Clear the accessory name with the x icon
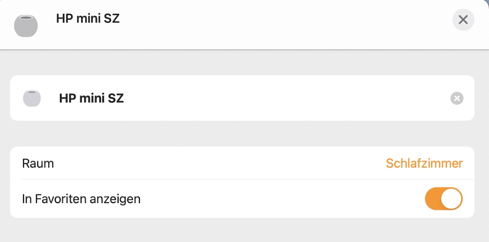The height and width of the screenshot is (242, 489). (x=457, y=98)
